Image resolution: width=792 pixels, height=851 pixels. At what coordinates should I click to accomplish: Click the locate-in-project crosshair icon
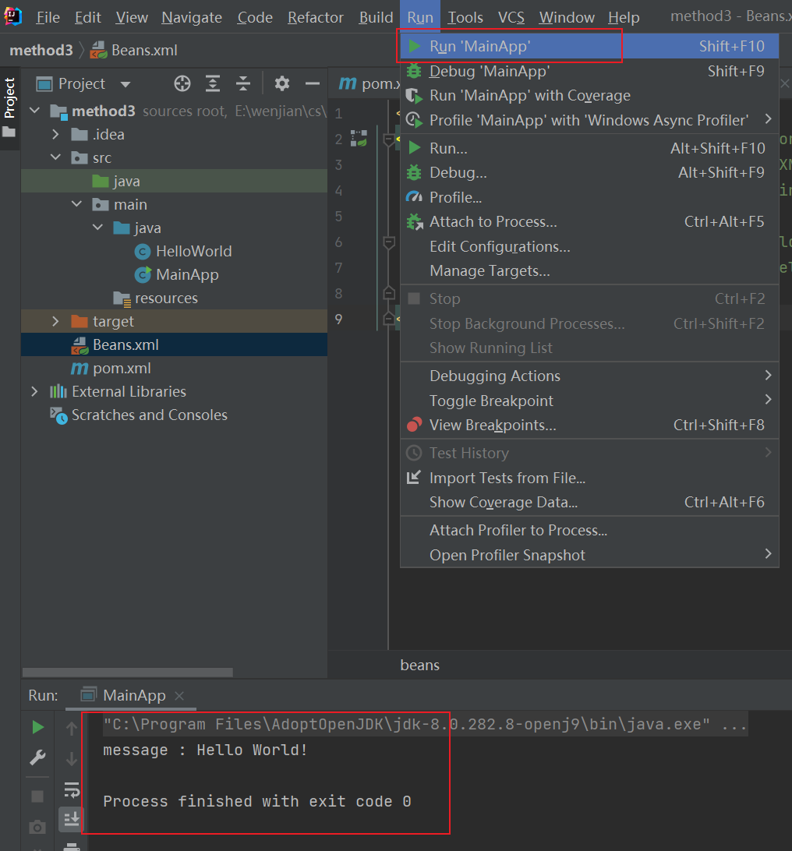[x=182, y=83]
